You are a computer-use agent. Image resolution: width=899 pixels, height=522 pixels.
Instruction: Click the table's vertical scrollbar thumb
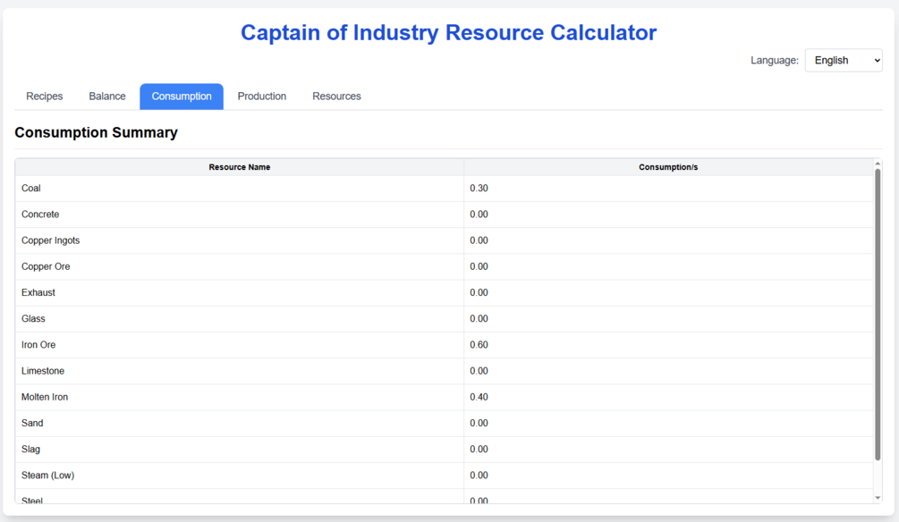(878, 313)
